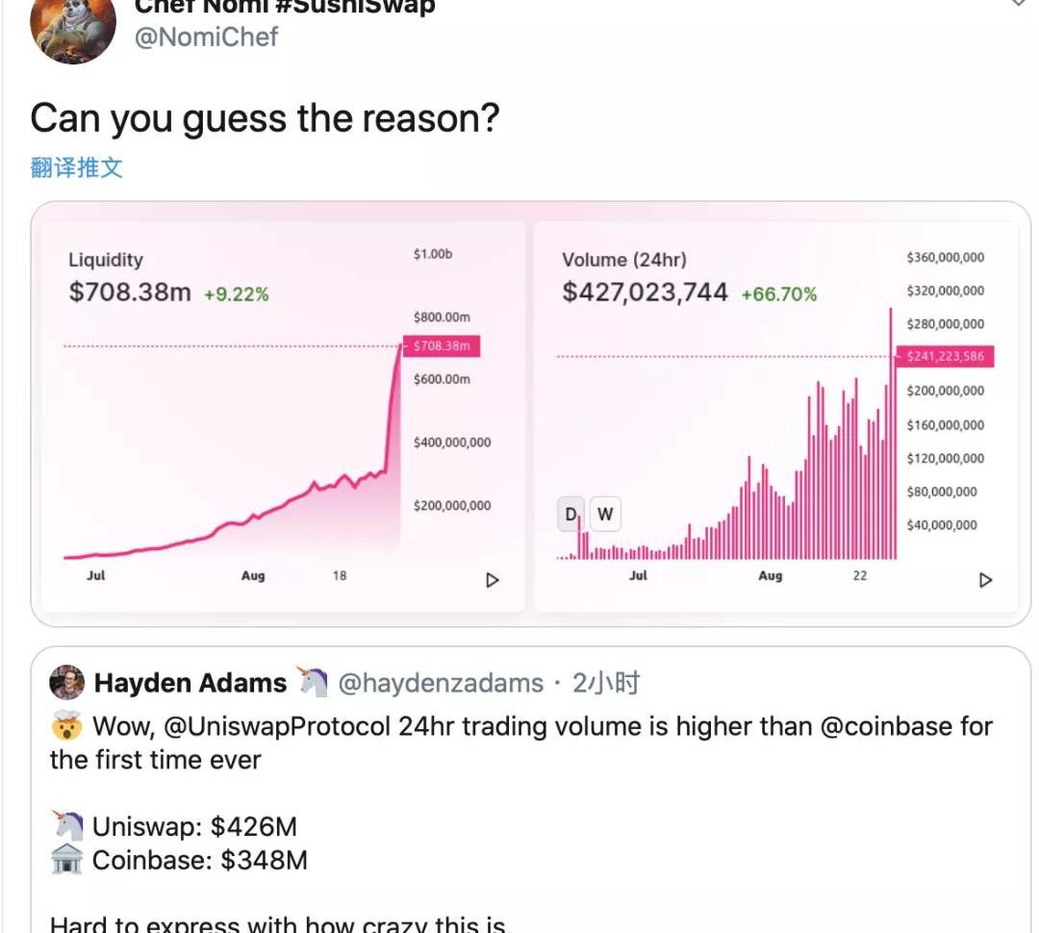Toggle the W (weekly) view on the Volume chart

click(605, 514)
